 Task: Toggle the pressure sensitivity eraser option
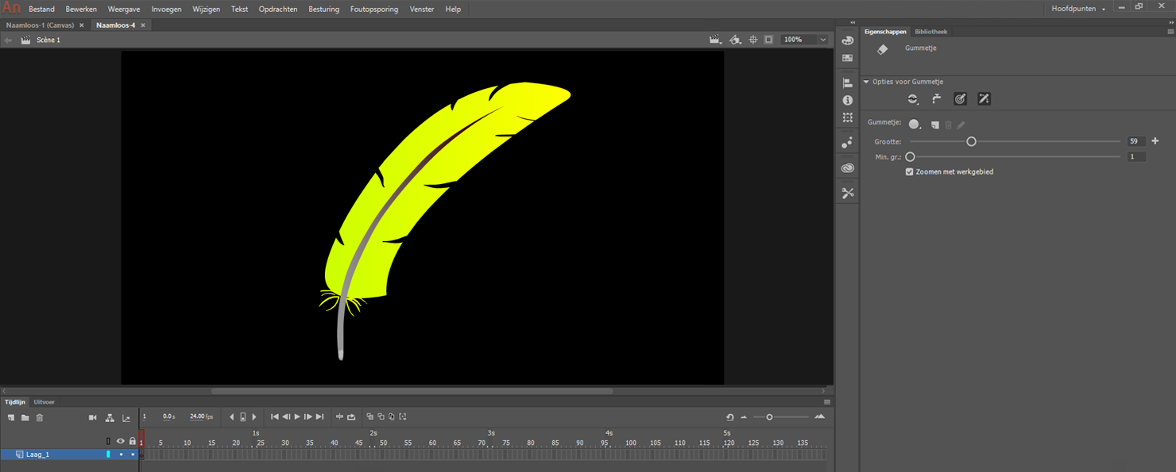tap(961, 99)
